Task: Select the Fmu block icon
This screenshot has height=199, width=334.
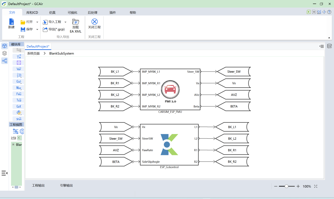Action: click(x=19, y=94)
